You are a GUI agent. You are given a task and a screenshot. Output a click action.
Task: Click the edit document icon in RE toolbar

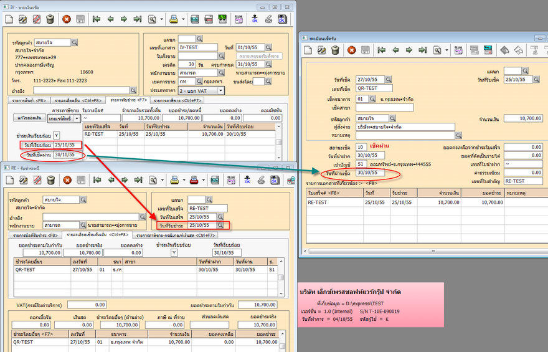[23, 181]
